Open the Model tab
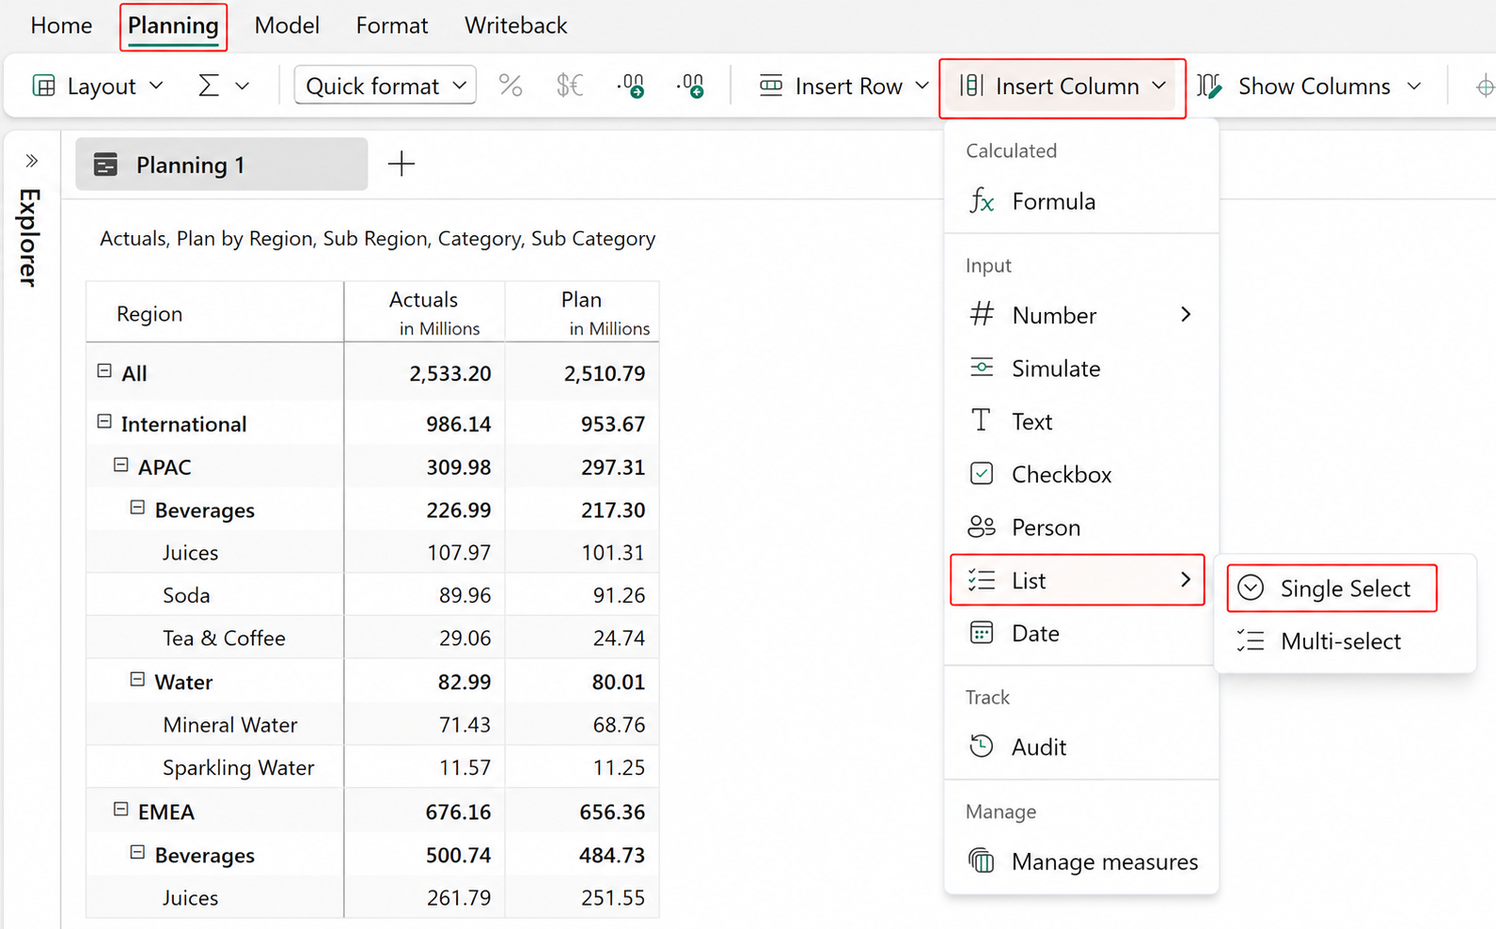 (287, 25)
